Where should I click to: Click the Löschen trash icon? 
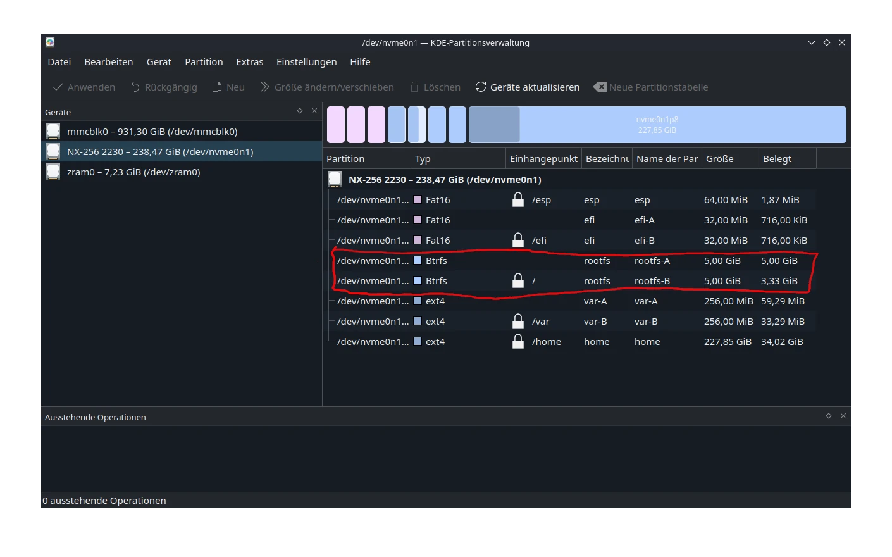[414, 87]
